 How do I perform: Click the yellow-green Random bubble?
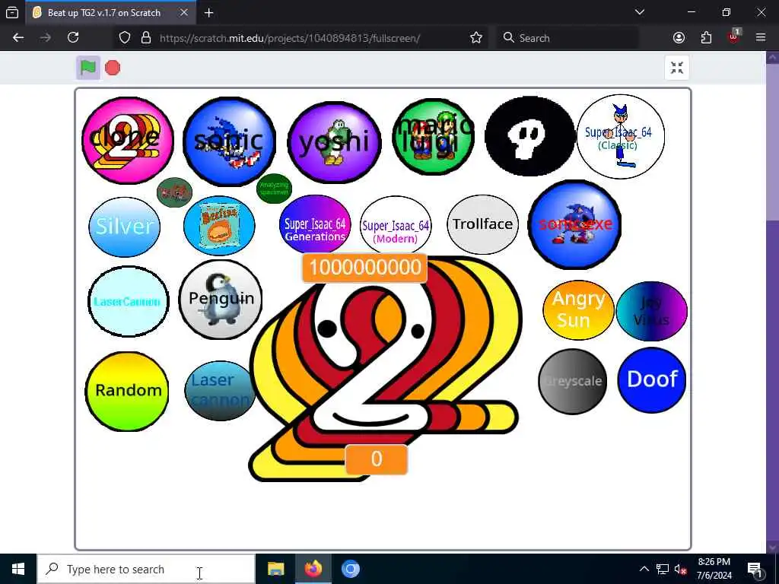point(127,392)
